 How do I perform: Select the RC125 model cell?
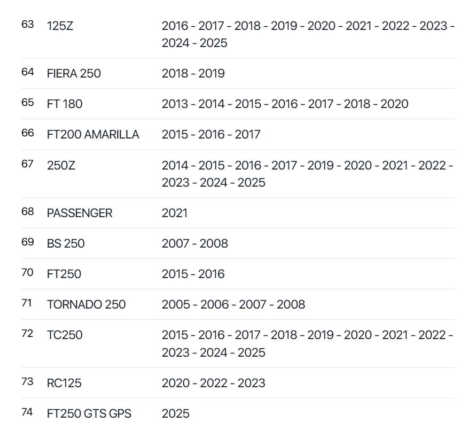64,383
